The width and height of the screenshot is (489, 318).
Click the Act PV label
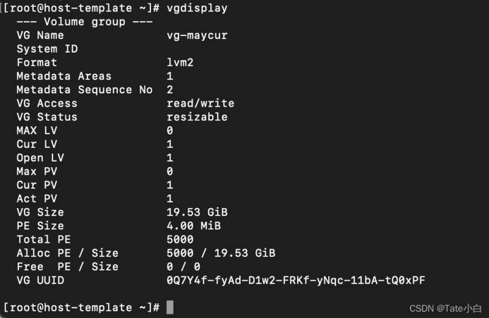click(37, 198)
